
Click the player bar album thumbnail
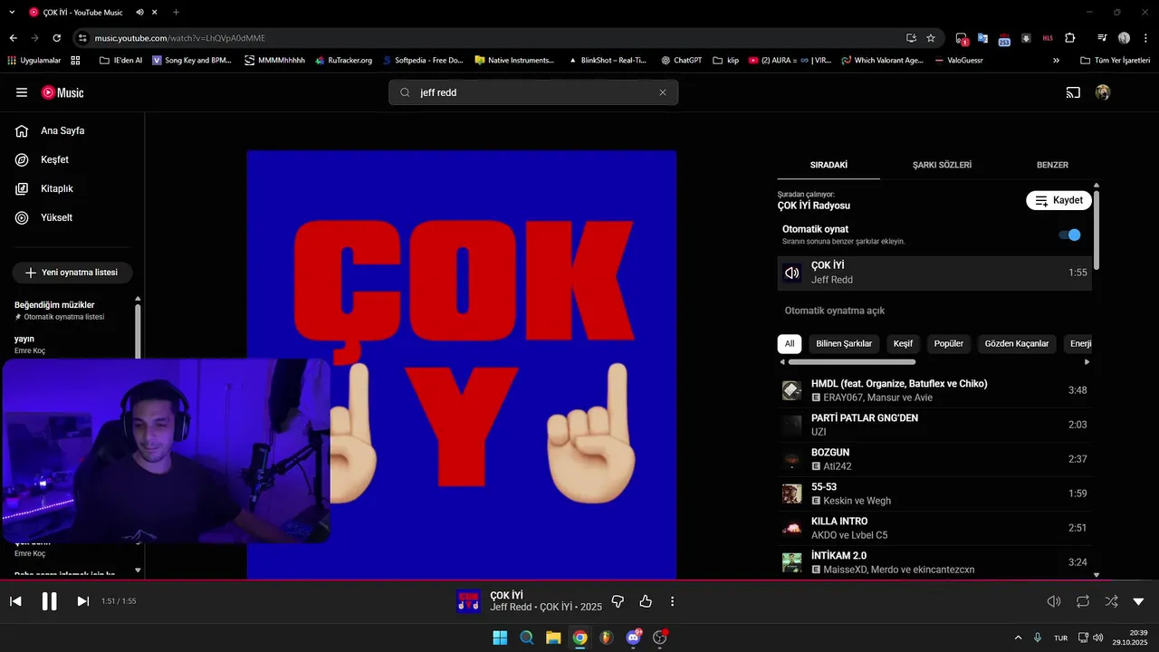tap(468, 601)
